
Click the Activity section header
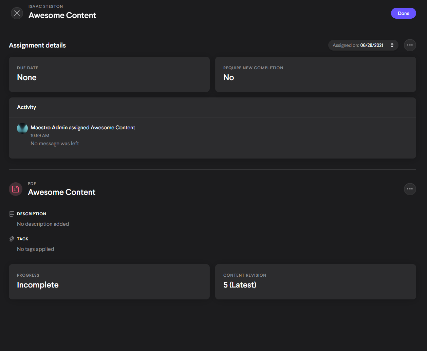26,107
